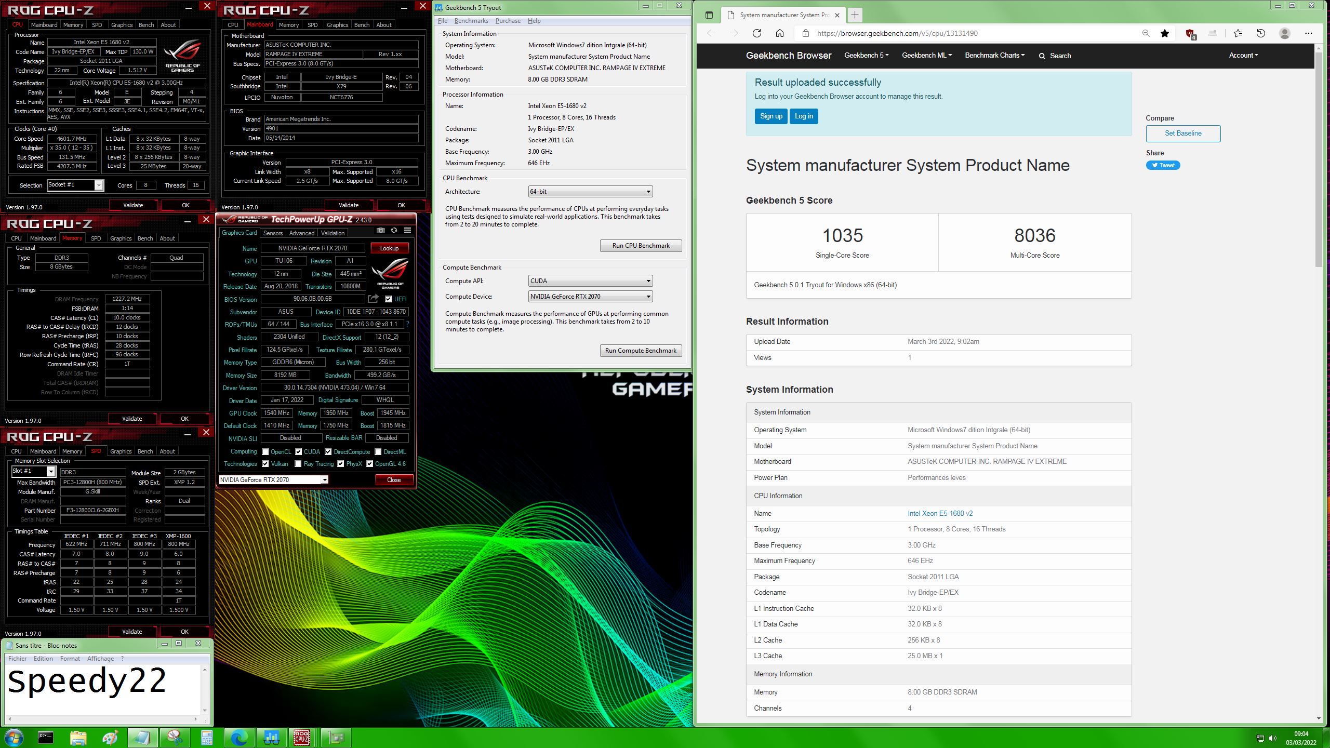The width and height of the screenshot is (1330, 748).
Task: Open a new browser tab
Action: [x=855, y=15]
